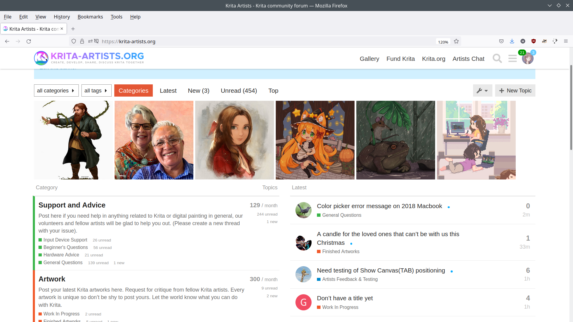Click the color portrait artwork thumbnail
Screen dimensions: 573x322
click(234, 140)
